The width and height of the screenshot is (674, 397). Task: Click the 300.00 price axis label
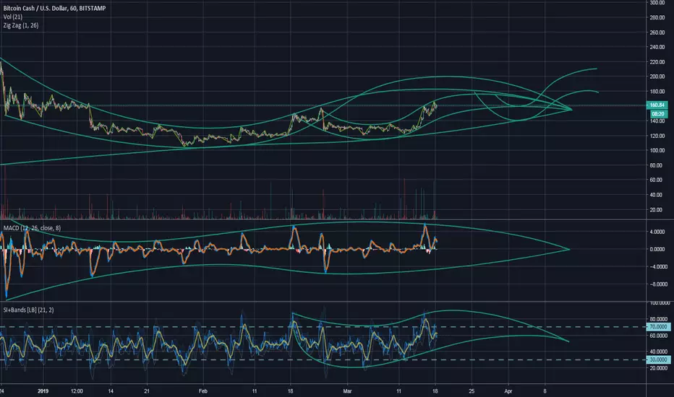657,3
